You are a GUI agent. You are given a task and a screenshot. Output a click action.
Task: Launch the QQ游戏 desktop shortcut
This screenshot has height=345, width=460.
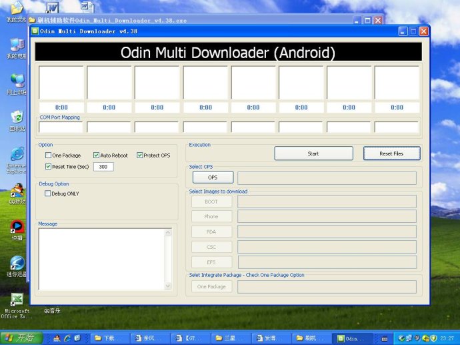click(17, 191)
